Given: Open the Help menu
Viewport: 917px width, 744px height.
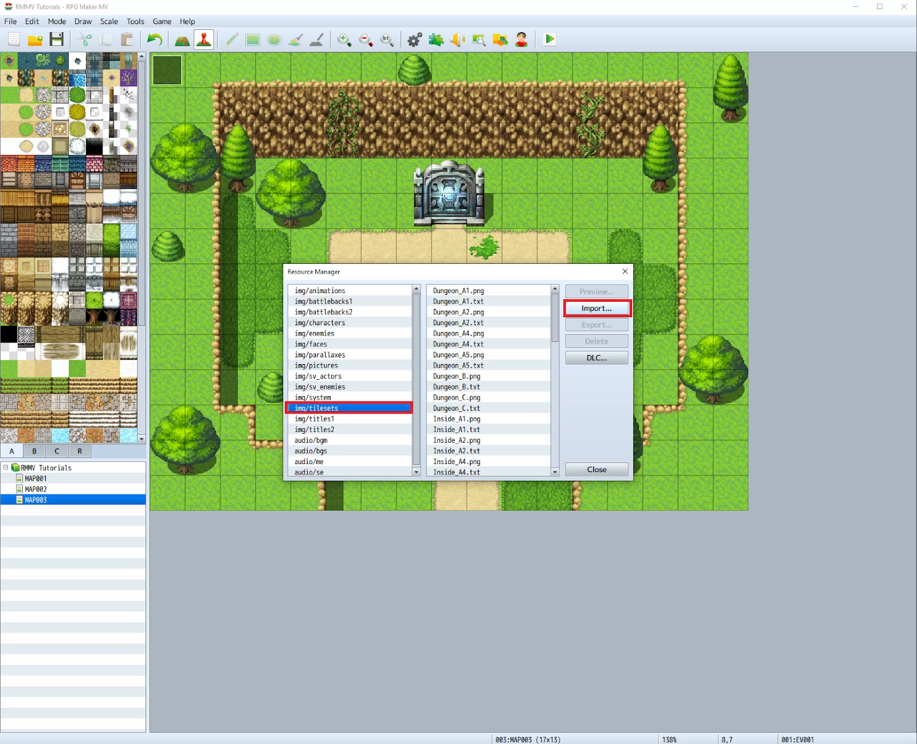Looking at the screenshot, I should [187, 21].
